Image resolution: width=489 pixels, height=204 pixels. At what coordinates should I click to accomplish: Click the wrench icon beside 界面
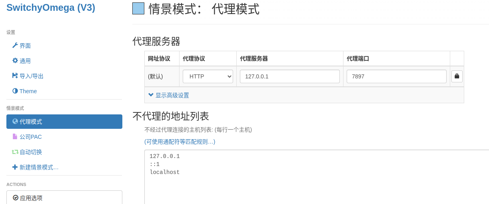pyautogui.click(x=15, y=45)
